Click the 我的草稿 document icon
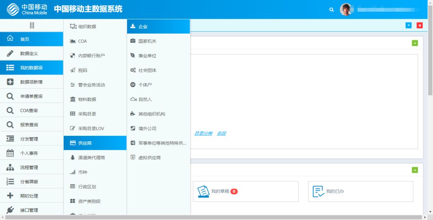This screenshot has width=433, height=220. pos(203,192)
